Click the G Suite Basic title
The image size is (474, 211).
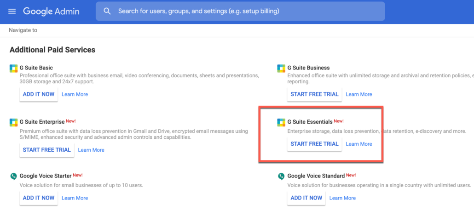click(x=36, y=68)
